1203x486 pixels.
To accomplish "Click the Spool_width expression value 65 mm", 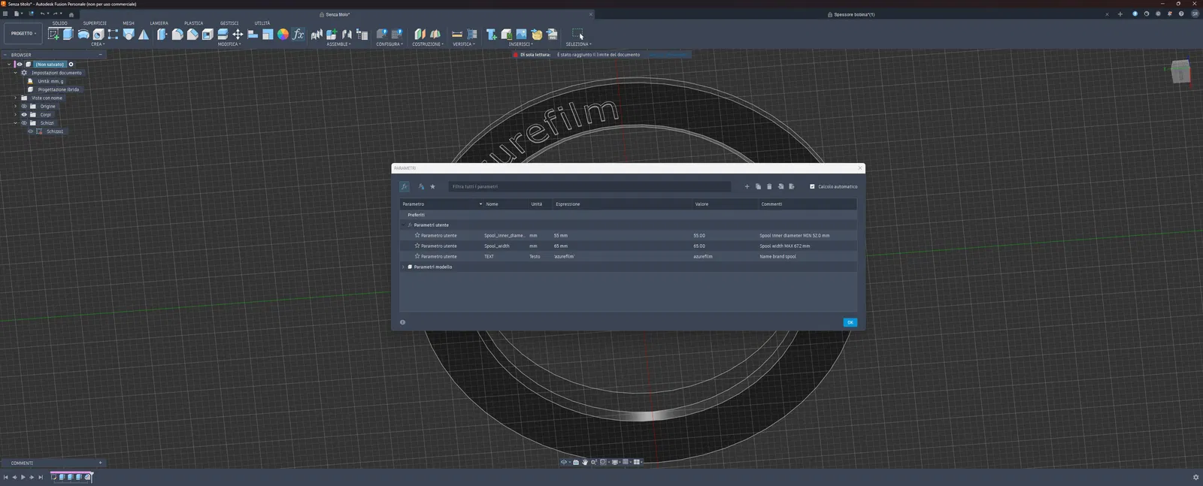I will (561, 246).
